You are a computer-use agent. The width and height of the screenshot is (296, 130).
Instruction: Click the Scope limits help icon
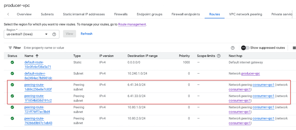(x=219, y=56)
